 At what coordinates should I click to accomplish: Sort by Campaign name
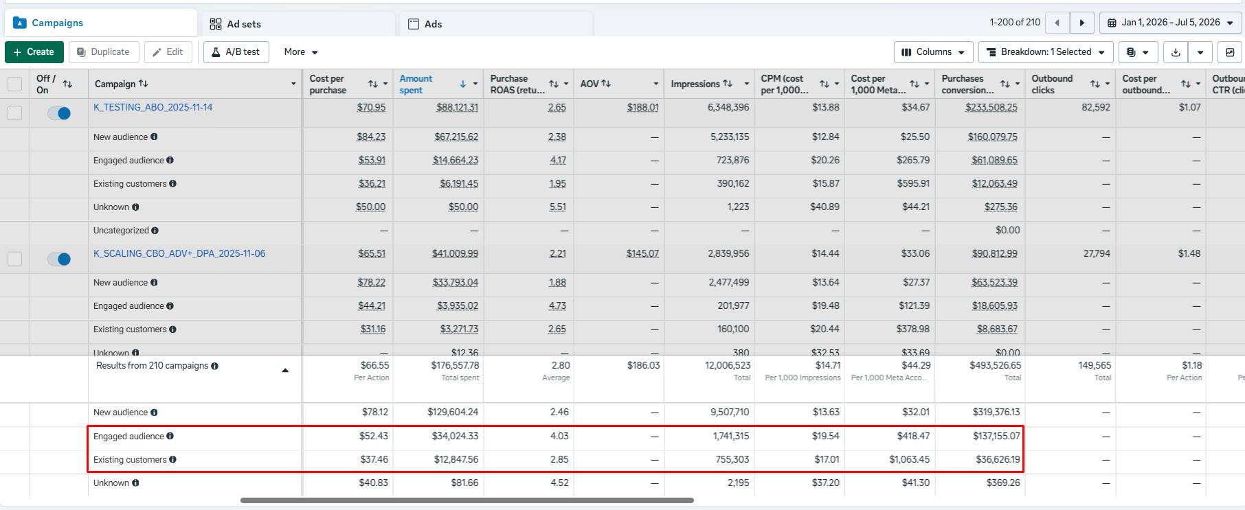pos(143,83)
